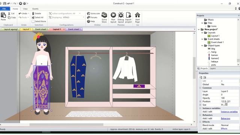Collapse the New project tree node
Image resolution: width=240 pixels, height=135 pixels.
tap(199, 29)
